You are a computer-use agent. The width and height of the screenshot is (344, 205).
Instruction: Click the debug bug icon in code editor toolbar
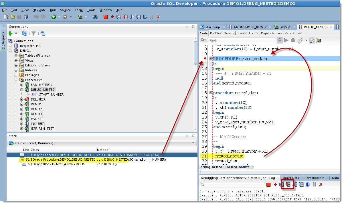point(293,40)
